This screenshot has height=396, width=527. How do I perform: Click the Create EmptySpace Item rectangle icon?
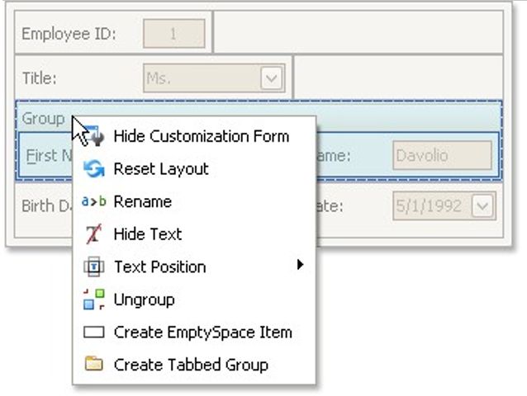coord(94,332)
